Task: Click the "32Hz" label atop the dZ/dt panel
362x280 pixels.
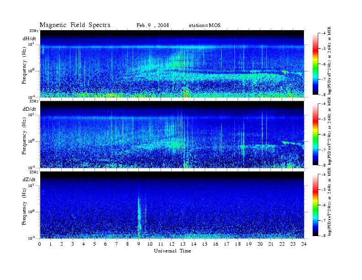Action: click(x=34, y=172)
